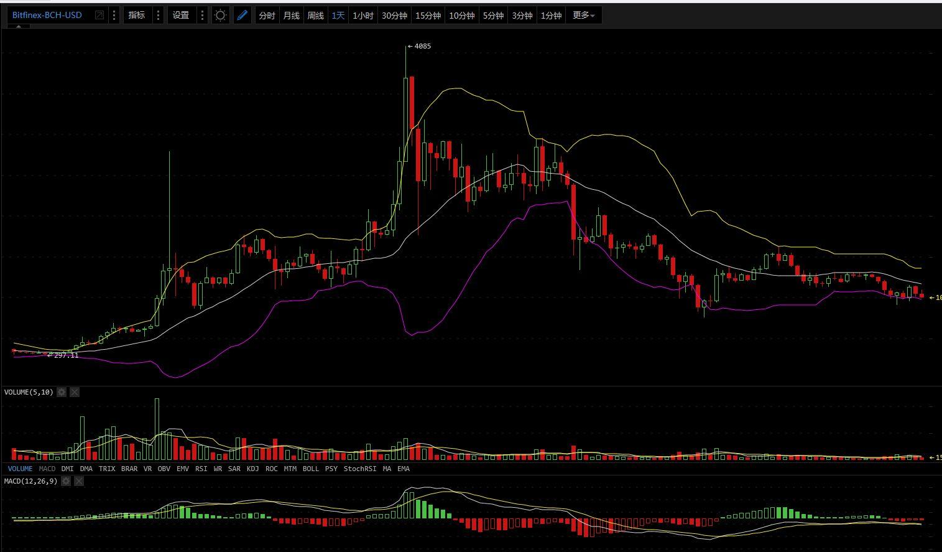The width and height of the screenshot is (942, 552).
Task: Click the Bitfinex-BCH-USD symbol name
Action: click(x=47, y=15)
